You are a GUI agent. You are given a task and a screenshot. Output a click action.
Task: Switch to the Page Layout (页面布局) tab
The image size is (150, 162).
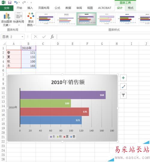tap(44, 8)
